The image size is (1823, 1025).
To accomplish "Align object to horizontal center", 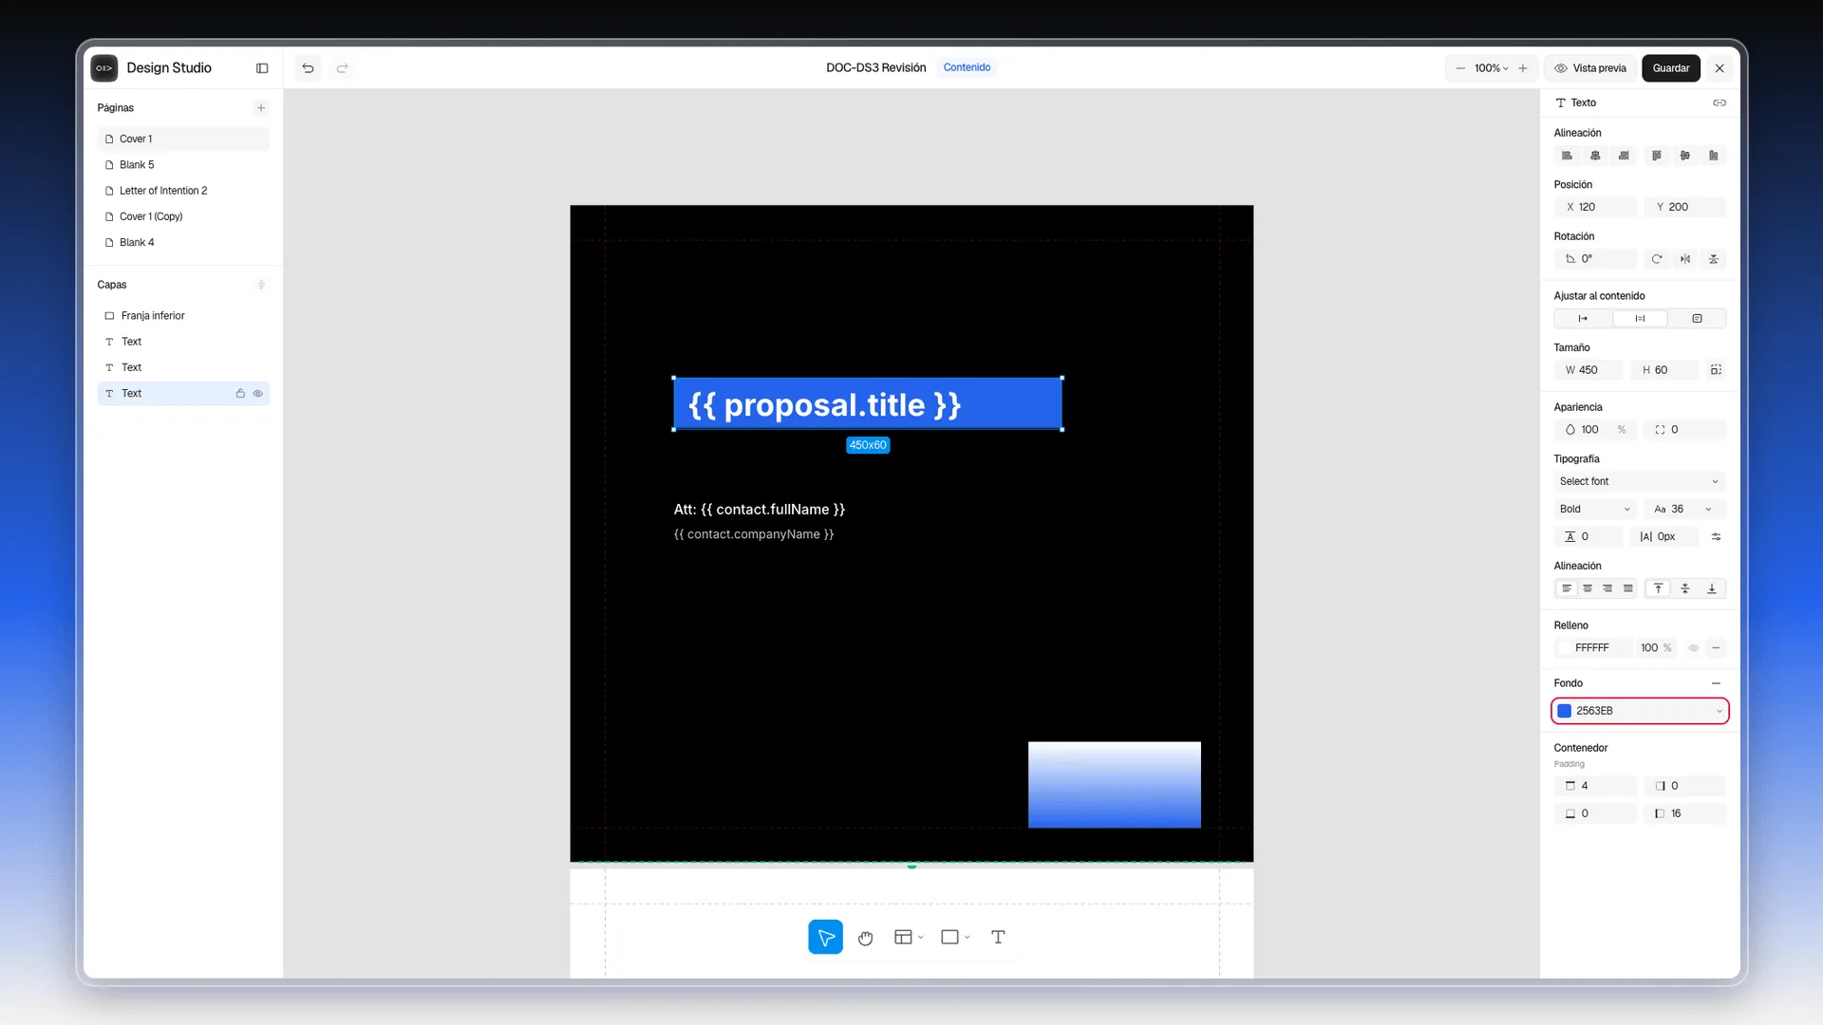I will pos(1595,156).
